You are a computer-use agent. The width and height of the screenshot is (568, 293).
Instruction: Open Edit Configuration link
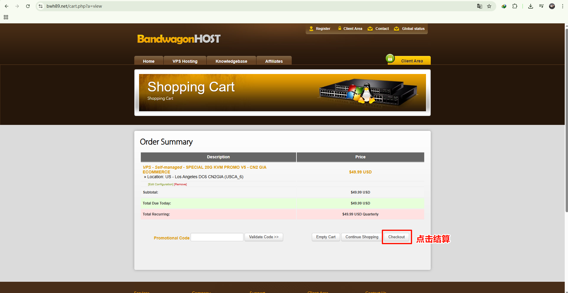click(160, 184)
